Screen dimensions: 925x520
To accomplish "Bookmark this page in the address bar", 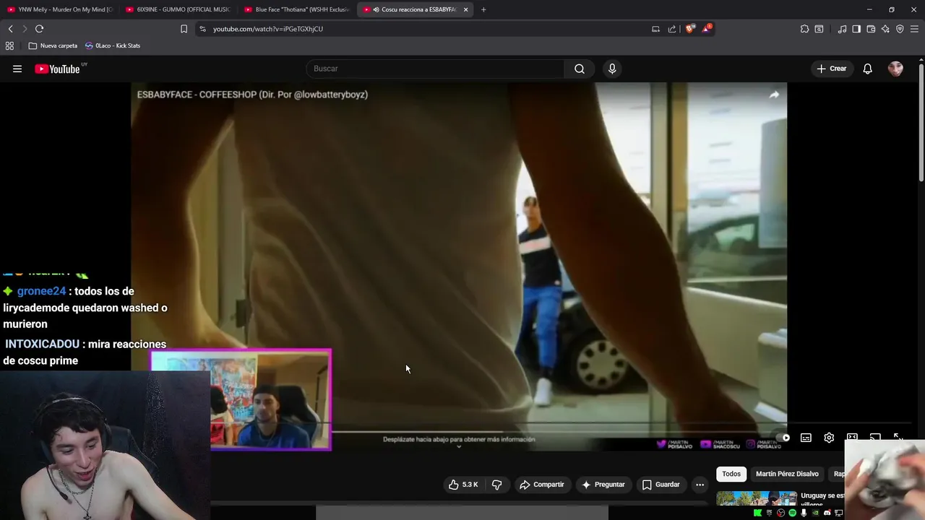I will pyautogui.click(x=184, y=29).
